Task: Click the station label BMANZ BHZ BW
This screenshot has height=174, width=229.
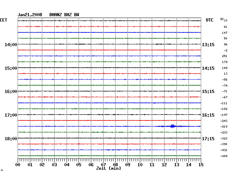Action: (x=64, y=15)
